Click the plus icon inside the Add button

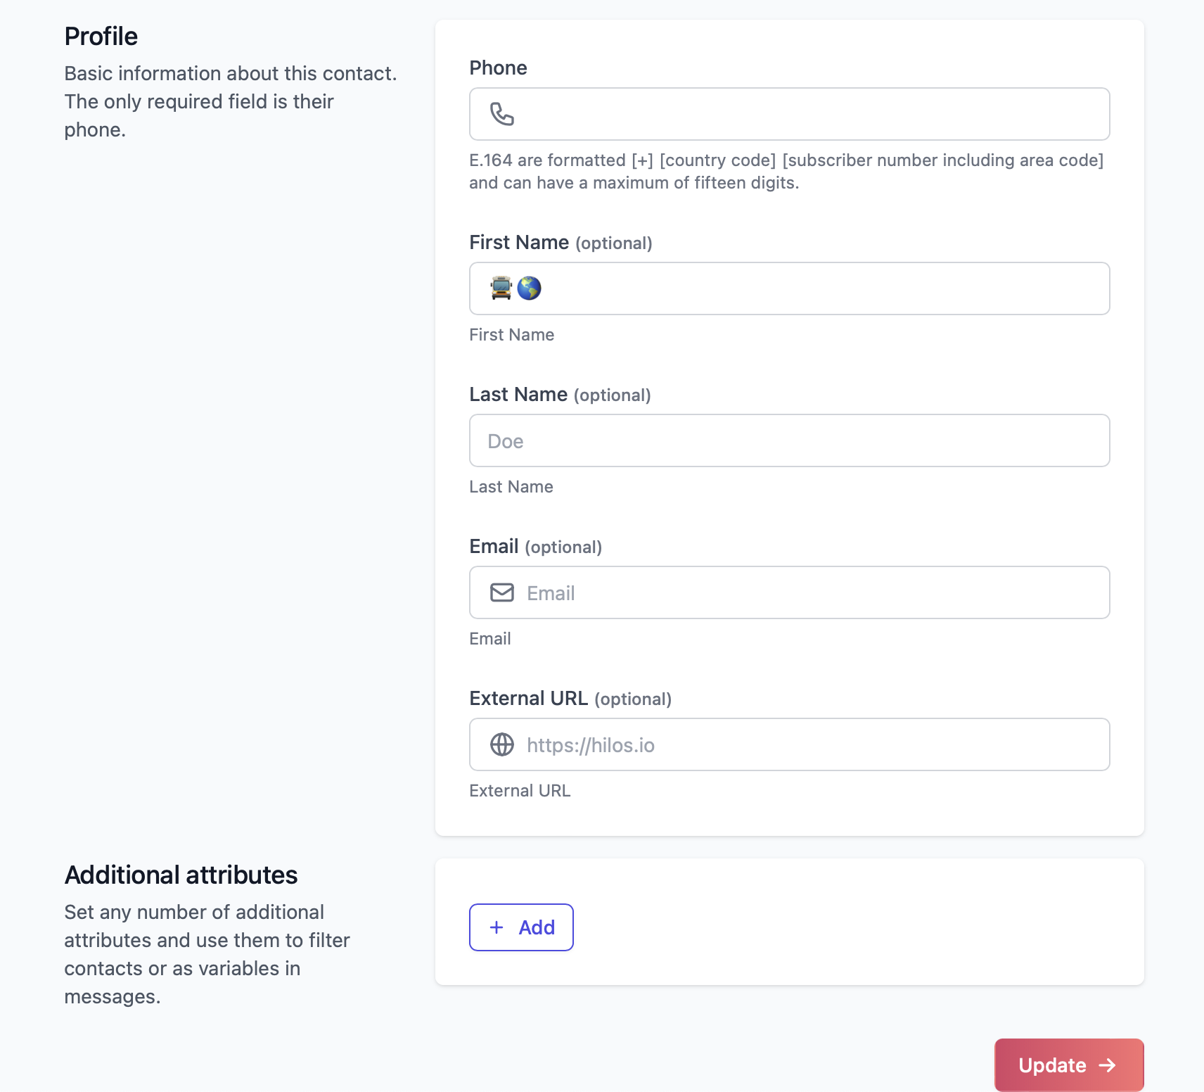[x=498, y=927]
